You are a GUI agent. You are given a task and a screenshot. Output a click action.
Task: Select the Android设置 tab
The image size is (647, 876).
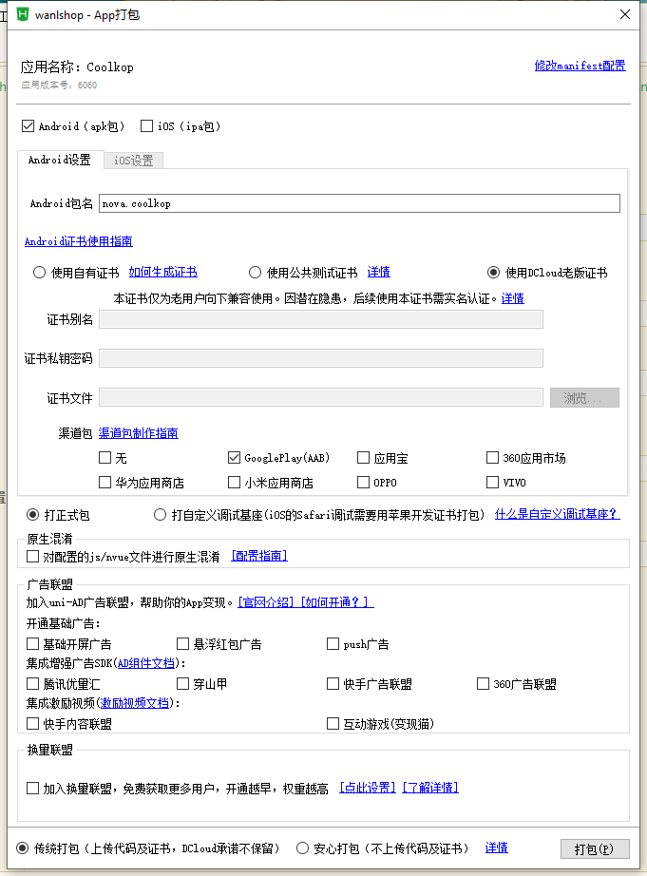[59, 161]
